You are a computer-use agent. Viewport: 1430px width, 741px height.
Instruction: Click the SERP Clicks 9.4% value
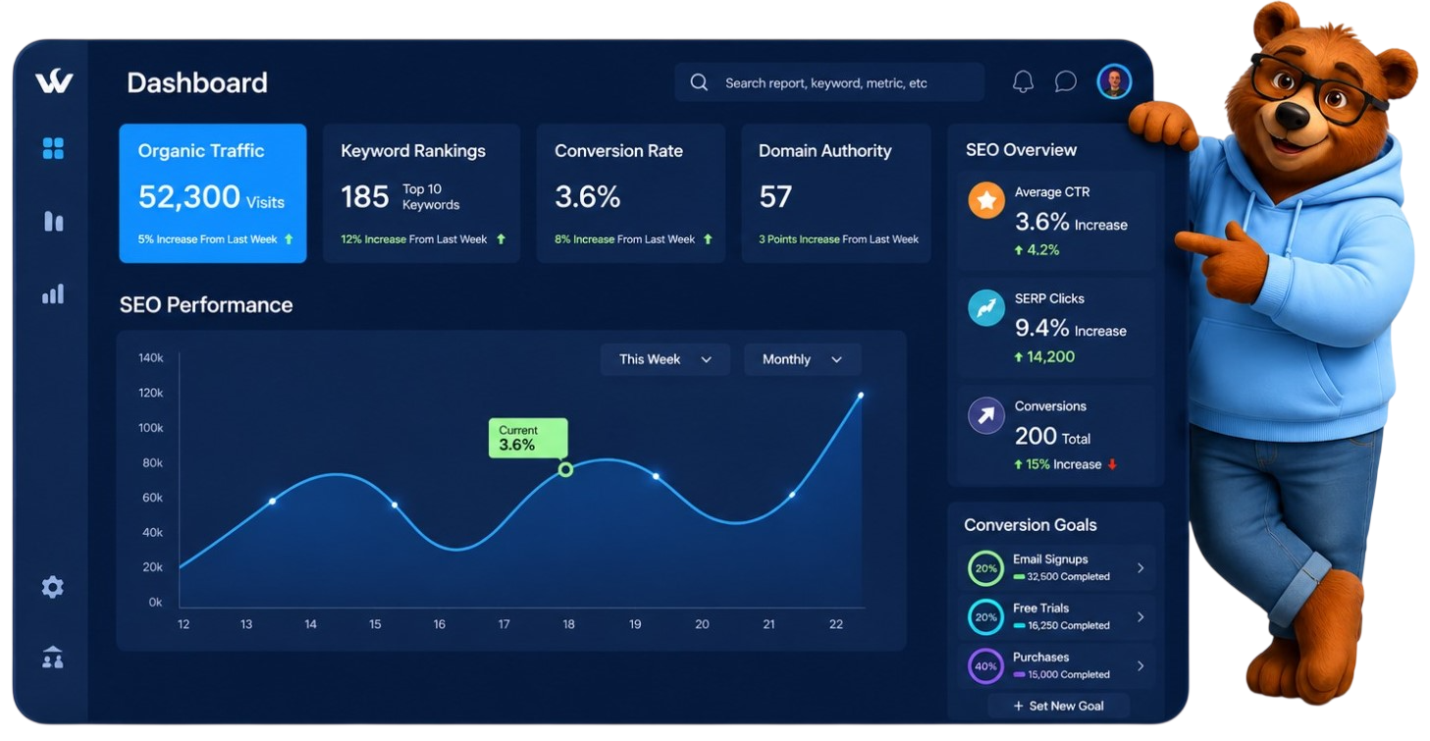[1042, 328]
